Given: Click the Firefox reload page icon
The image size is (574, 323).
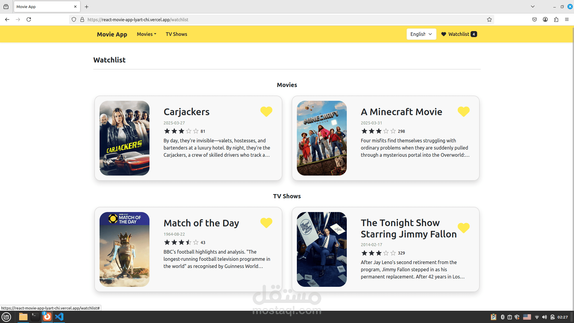Looking at the screenshot, I should [29, 19].
